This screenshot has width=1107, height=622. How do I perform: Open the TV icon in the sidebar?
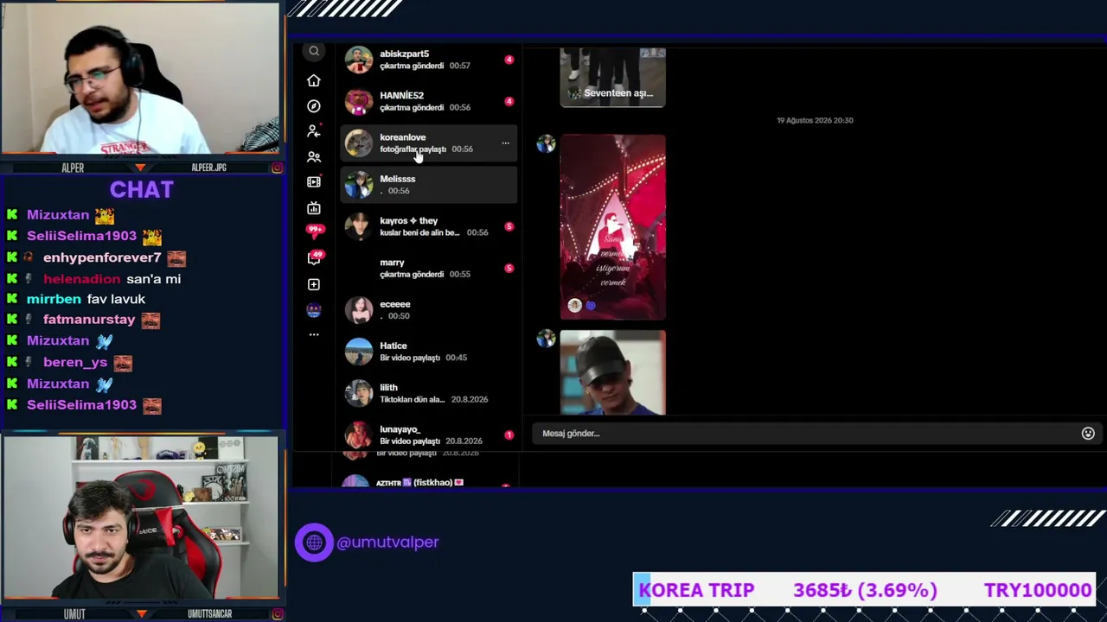pyautogui.click(x=314, y=207)
